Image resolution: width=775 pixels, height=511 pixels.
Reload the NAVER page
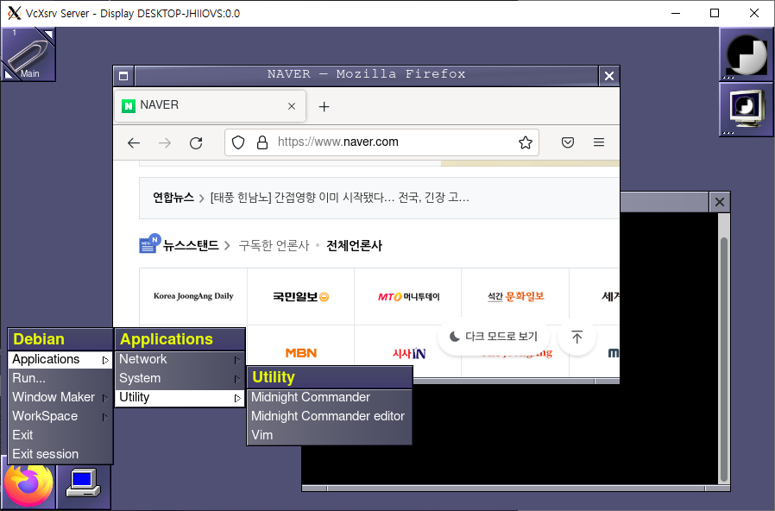[x=196, y=142]
